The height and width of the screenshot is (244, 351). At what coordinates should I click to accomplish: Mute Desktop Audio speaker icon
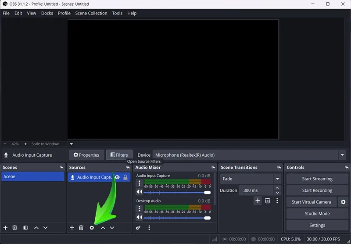(x=140, y=217)
